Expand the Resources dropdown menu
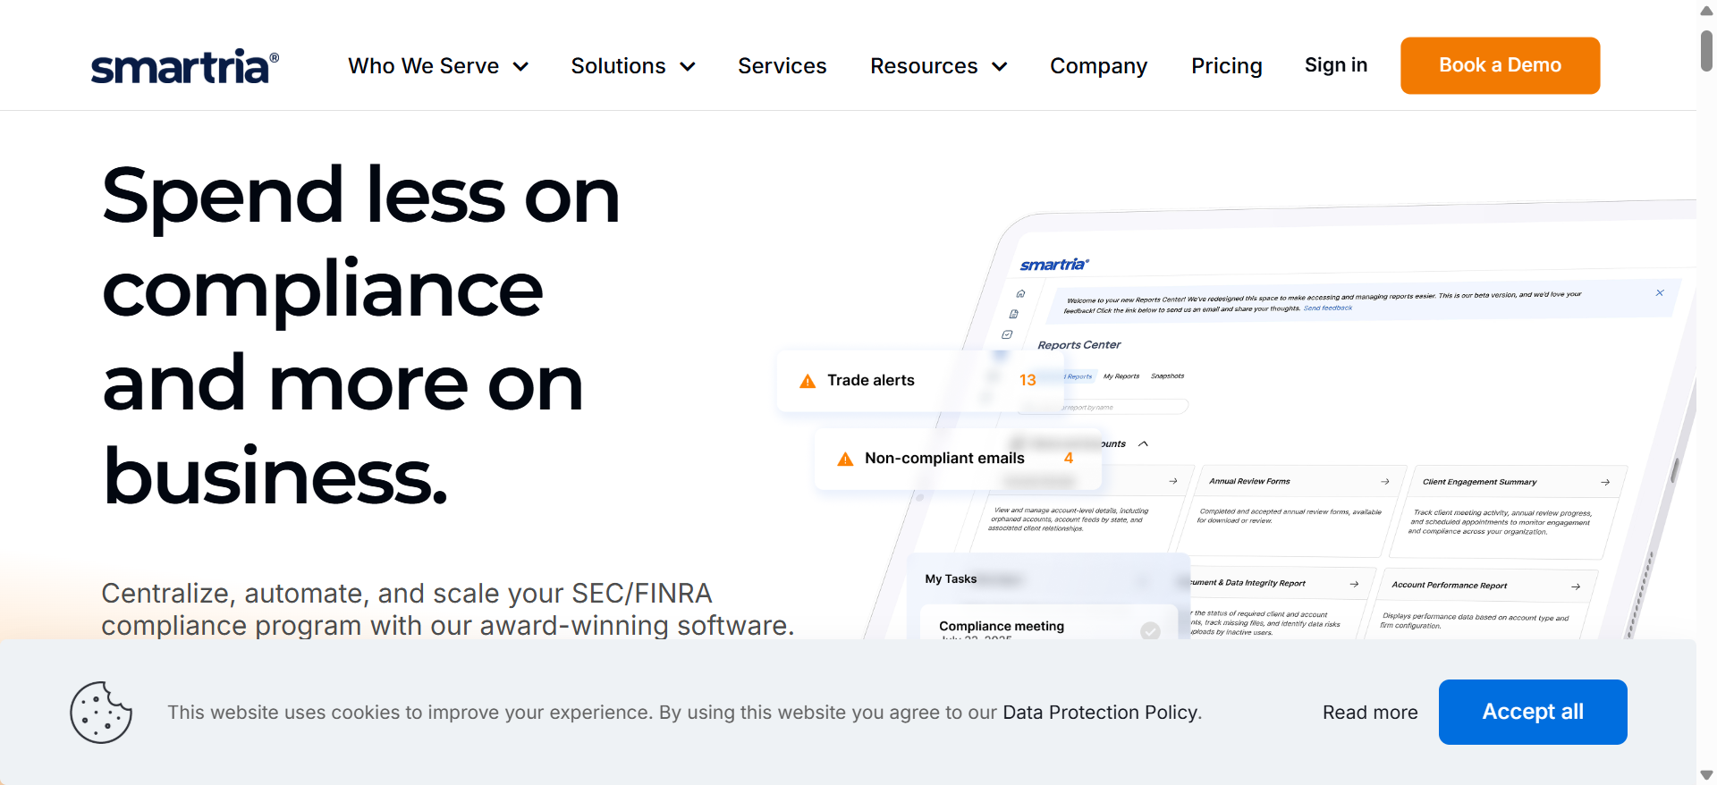 click(x=939, y=66)
